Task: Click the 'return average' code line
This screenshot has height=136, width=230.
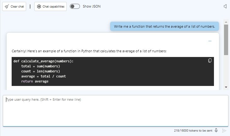Action: coord(35,81)
